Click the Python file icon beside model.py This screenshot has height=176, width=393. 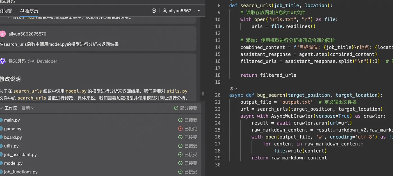click(1, 163)
